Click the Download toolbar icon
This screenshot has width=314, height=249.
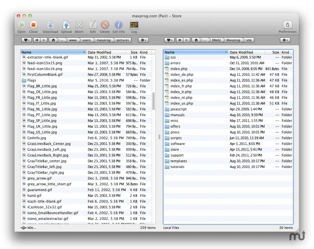[x=50, y=25]
